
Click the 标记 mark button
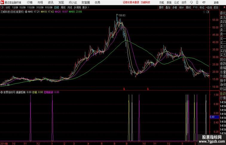pyautogui.click(x=202, y=7)
